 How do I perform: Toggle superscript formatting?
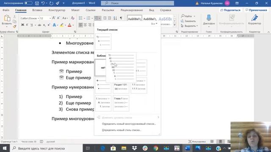(49, 25)
